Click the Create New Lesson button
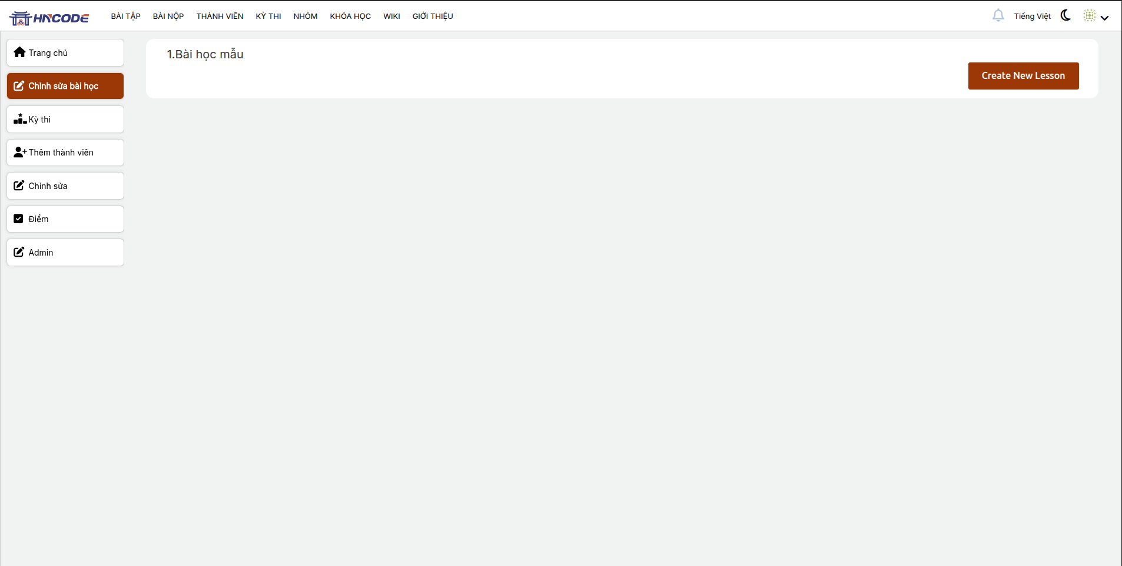Screen dimensions: 1122x566 pos(1023,76)
